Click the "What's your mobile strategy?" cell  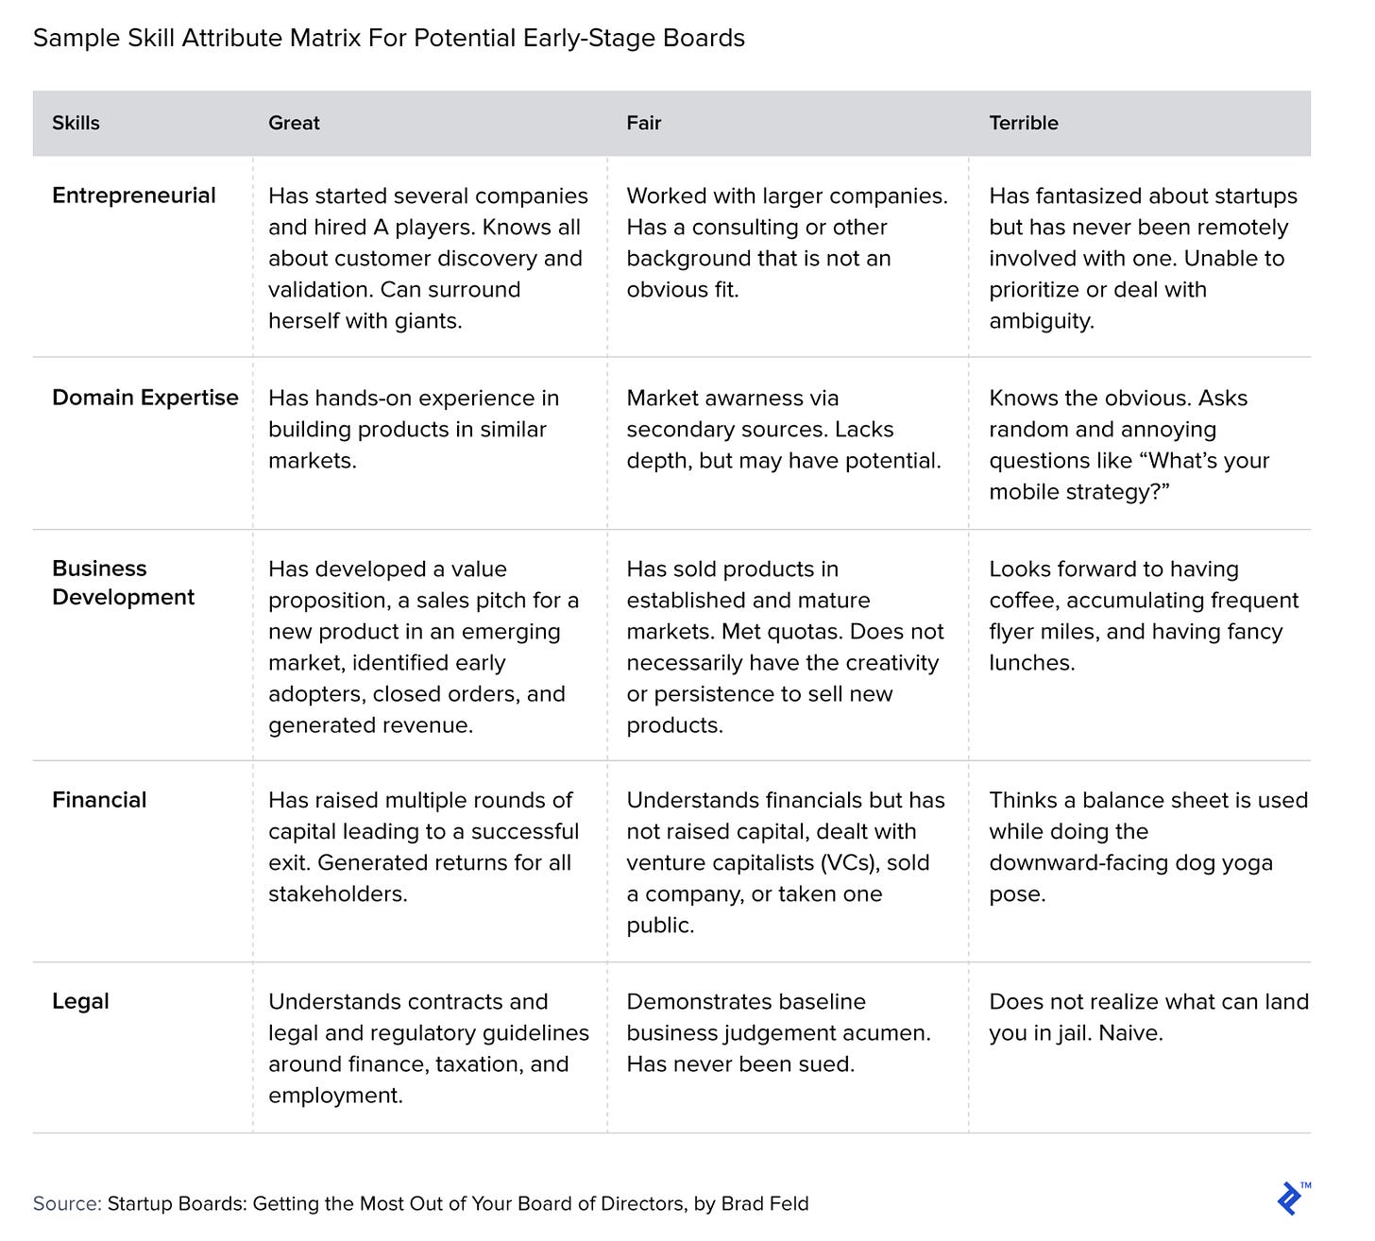click(x=1129, y=445)
